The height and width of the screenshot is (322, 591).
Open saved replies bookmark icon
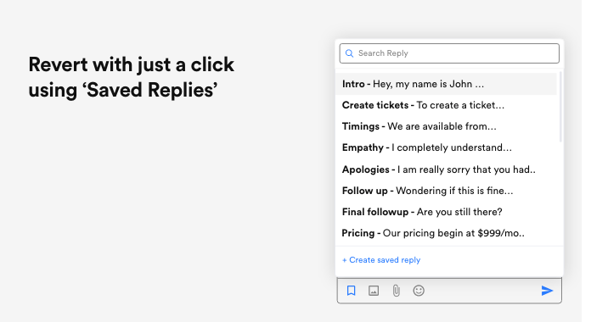pos(351,291)
